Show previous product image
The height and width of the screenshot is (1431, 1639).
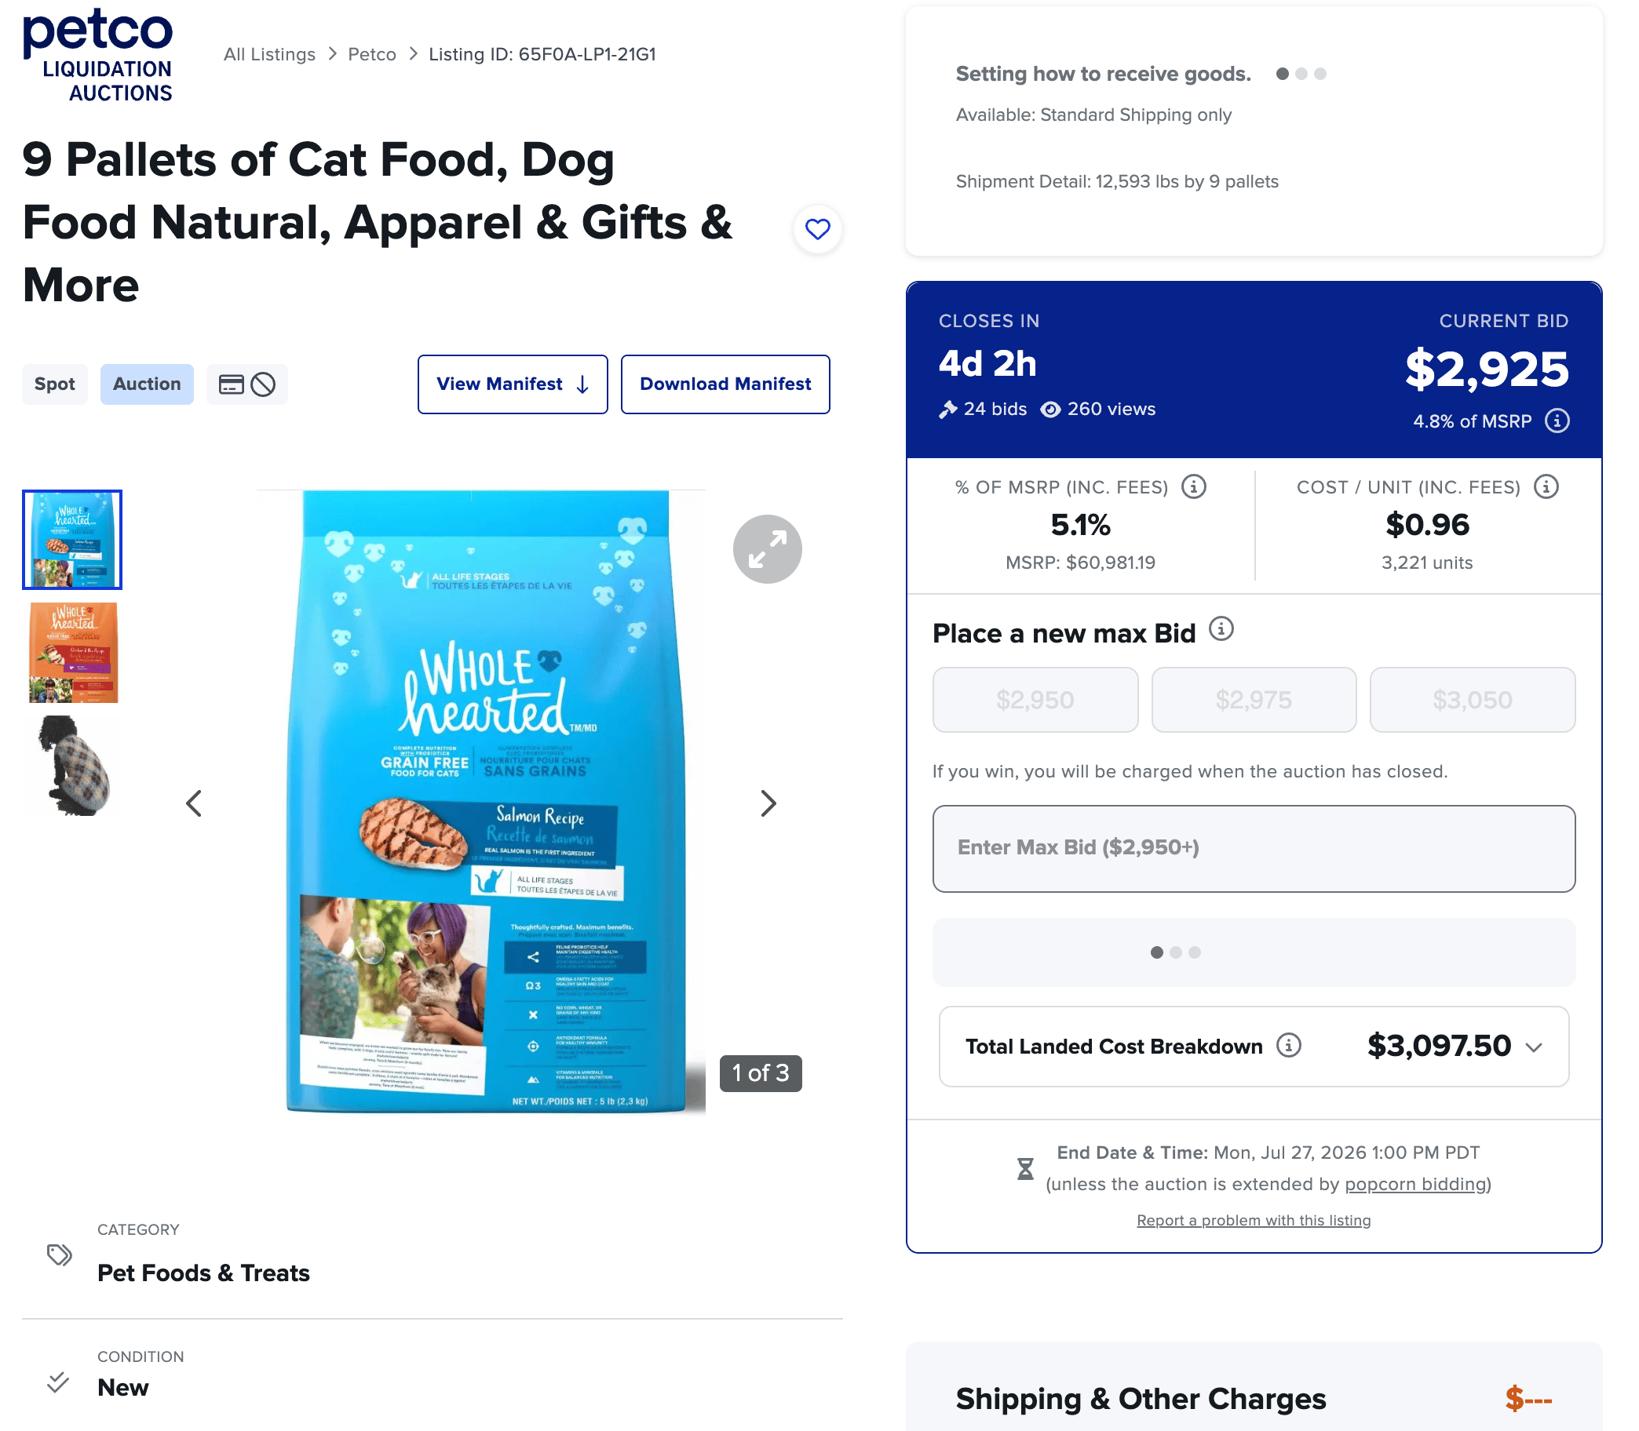(193, 803)
